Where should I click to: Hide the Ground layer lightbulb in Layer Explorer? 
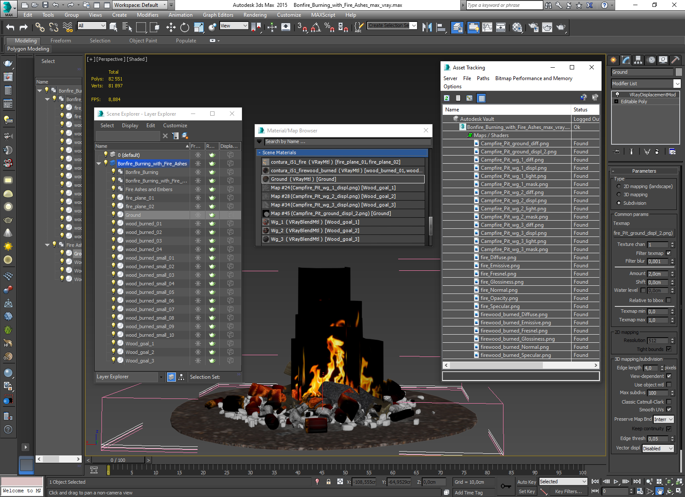113,215
